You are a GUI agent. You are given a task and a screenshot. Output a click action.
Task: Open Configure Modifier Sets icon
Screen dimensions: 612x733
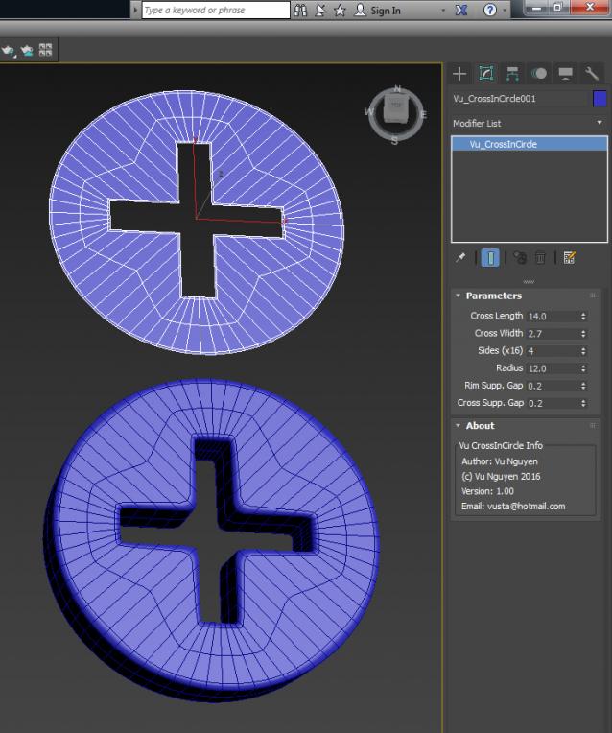click(570, 257)
